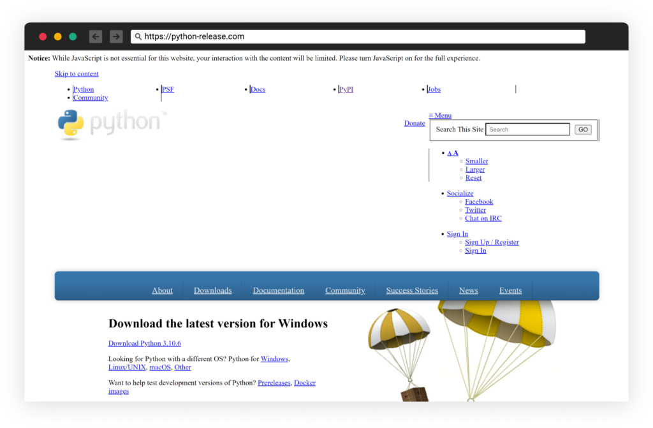
Task: Open the Success Stories menu item
Action: click(412, 290)
